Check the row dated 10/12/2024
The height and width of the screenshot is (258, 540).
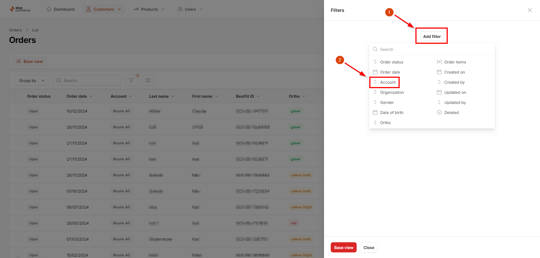click(x=18, y=111)
